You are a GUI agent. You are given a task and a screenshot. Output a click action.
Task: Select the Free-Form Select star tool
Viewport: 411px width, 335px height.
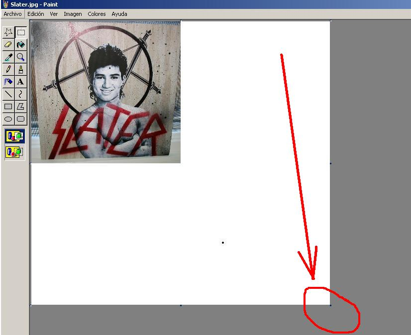(8, 32)
